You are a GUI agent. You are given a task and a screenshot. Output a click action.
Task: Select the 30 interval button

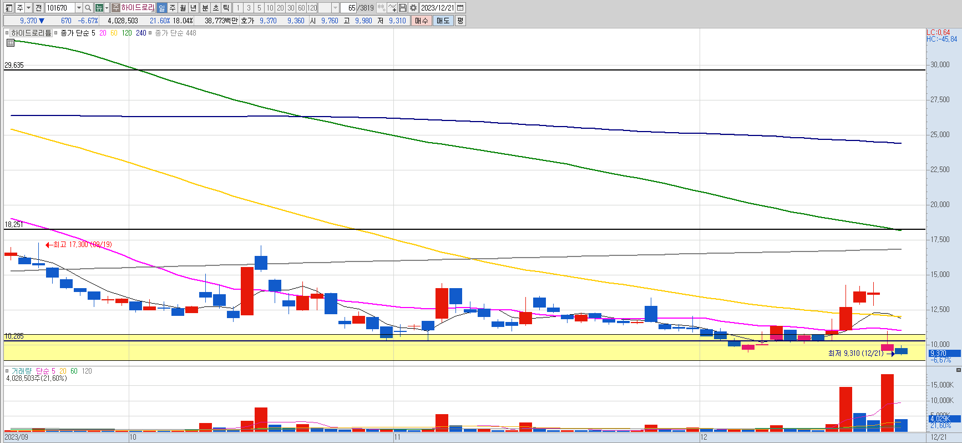291,8
